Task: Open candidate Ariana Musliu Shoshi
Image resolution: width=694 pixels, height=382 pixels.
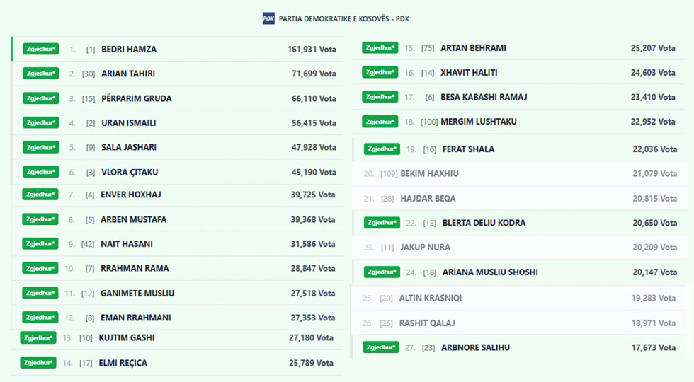Action: click(490, 272)
